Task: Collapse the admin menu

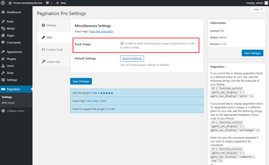Action: (x=15, y=111)
